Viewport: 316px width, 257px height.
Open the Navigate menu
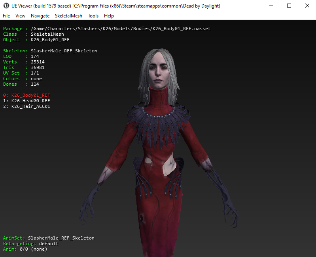[x=40, y=16]
